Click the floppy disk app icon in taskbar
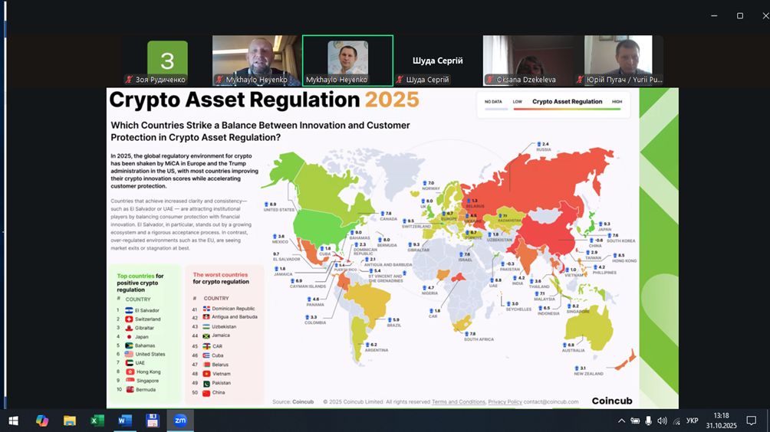Screen dimensions: 770x432 point(153,421)
